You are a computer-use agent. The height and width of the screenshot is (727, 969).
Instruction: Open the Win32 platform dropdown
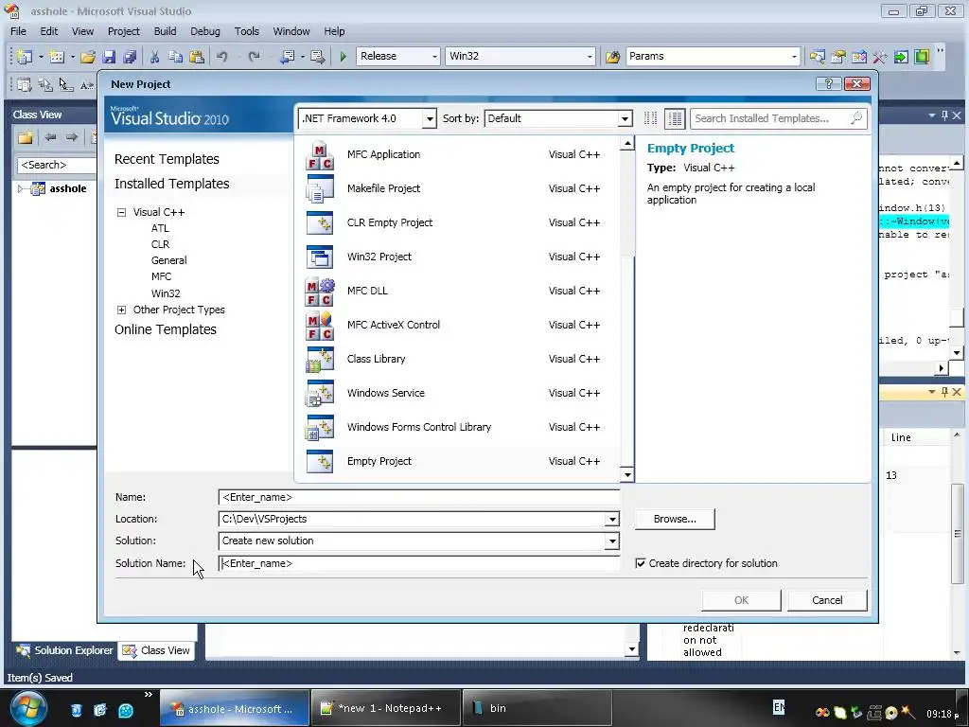coord(590,56)
